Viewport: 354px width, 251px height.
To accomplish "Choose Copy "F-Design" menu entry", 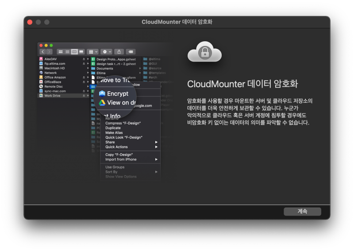I will click(x=119, y=154).
